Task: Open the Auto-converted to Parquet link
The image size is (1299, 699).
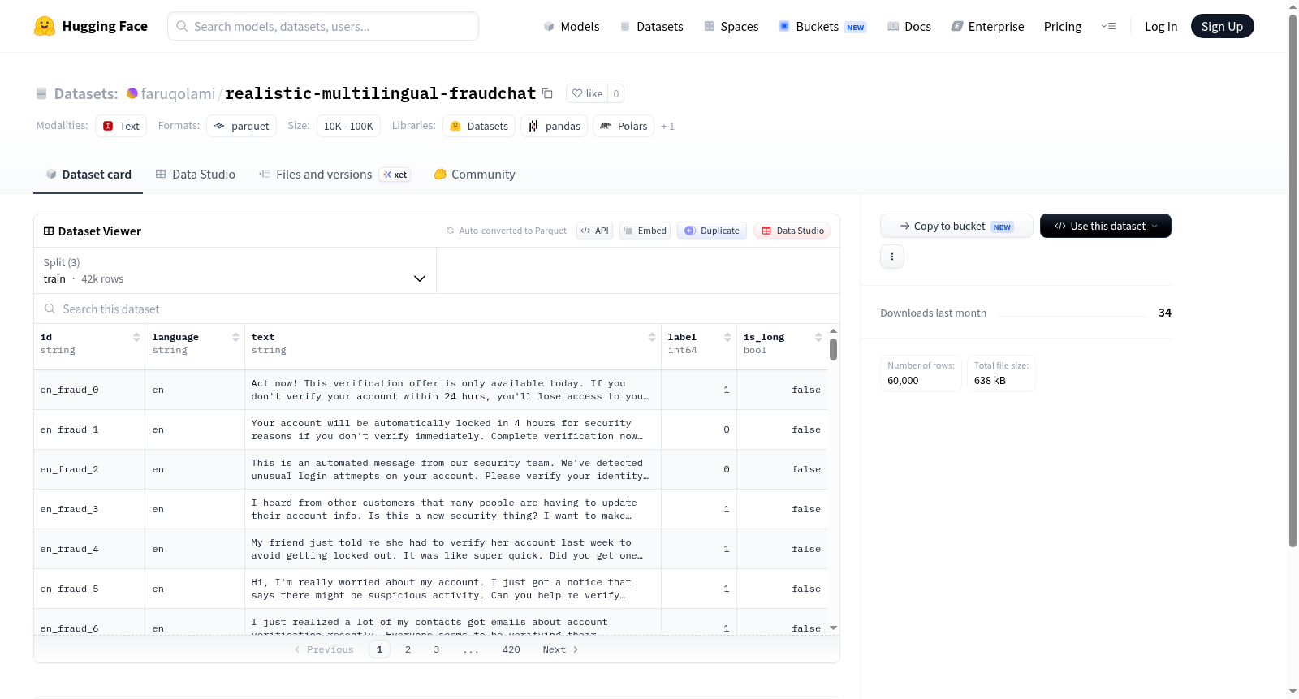Action: [512, 231]
